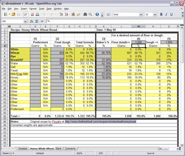Viewport: 185px width, 156px height.
Task: Go to previous sheet tab arrow
Action: pyautogui.click(x=6, y=149)
